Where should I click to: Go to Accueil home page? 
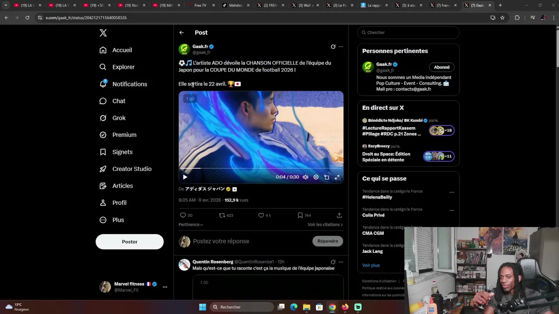click(116, 50)
